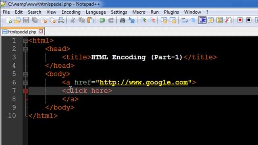This screenshot has height=145, width=258.
Task: Collapse the red fold marker on line 7
Action: [25, 91]
